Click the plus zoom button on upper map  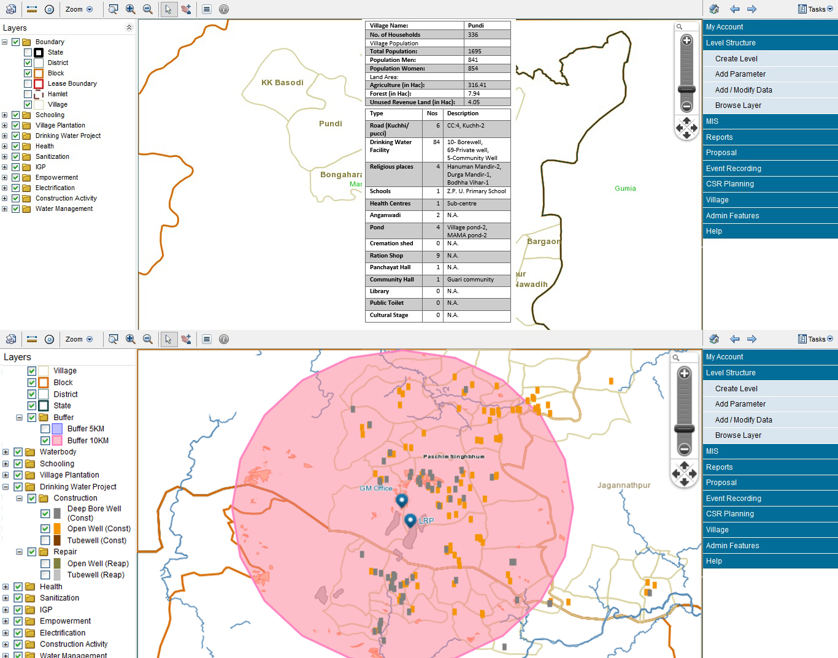coord(686,40)
